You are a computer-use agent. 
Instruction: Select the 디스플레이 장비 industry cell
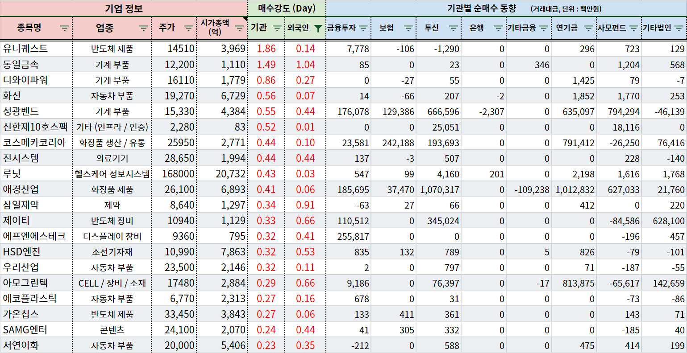coord(112,236)
